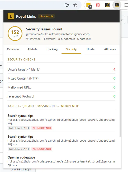
Task: Open the Affiliate tab
Action: tap(32, 49)
